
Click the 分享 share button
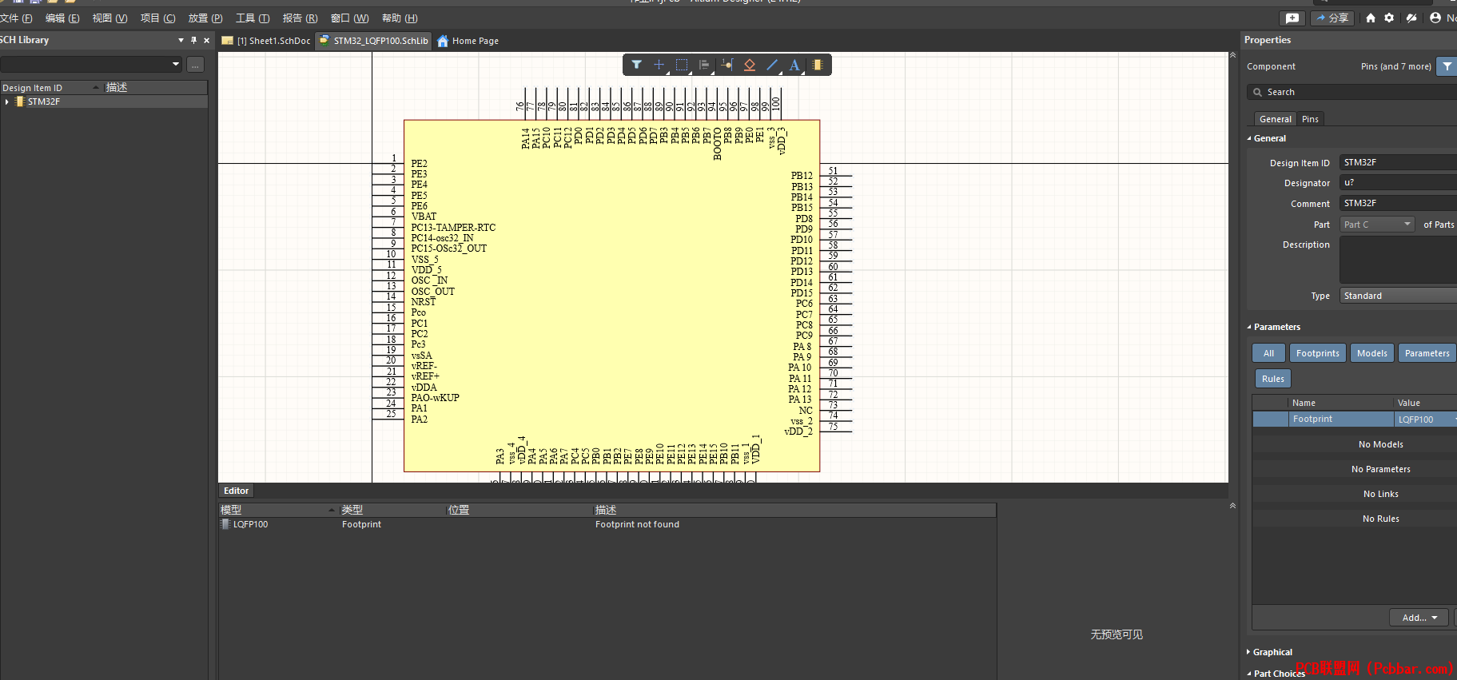tap(1332, 18)
